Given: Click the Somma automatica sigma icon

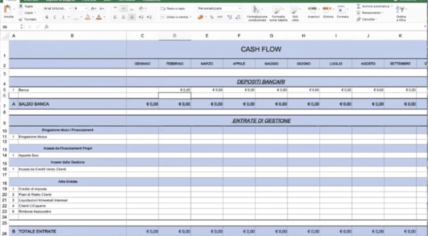Looking at the screenshot, I should pos(359,7).
